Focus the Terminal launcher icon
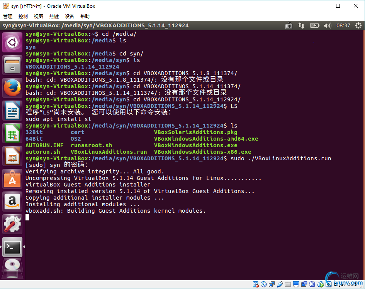 [12, 247]
